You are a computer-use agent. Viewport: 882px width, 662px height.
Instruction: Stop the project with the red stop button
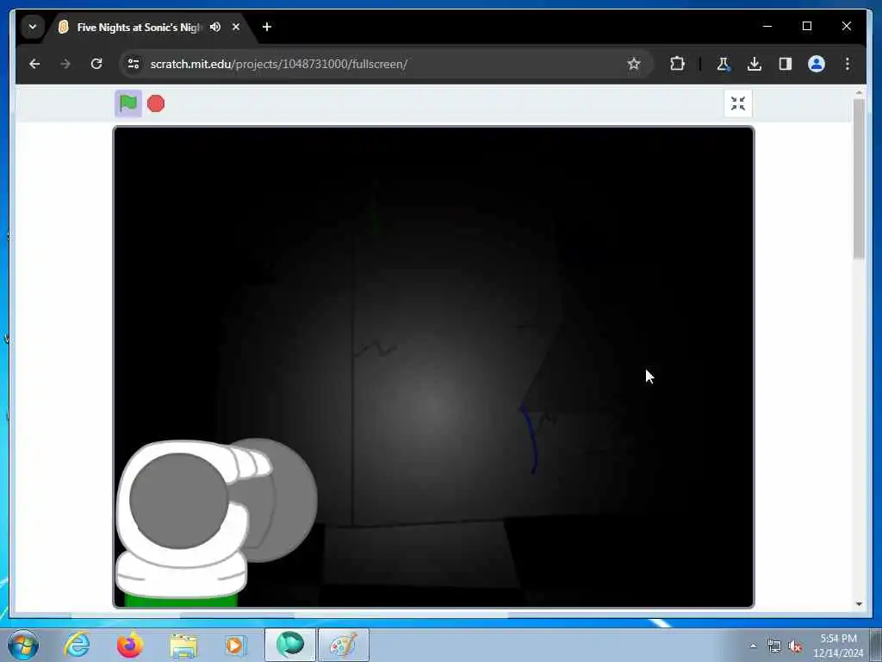pos(156,103)
